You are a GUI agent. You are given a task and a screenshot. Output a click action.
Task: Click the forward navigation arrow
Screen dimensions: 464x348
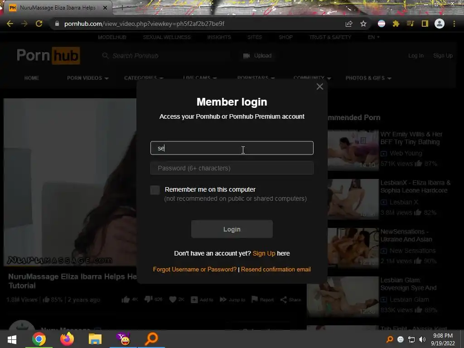coord(24,24)
